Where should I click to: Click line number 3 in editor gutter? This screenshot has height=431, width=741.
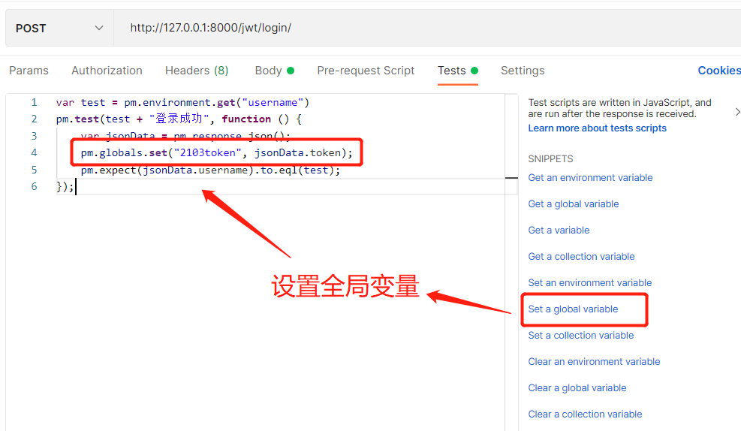coord(34,136)
